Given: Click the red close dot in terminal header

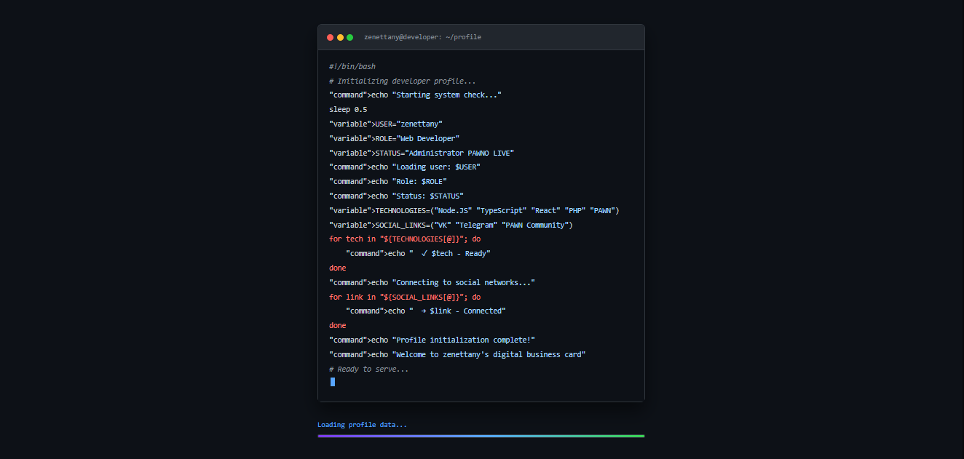Looking at the screenshot, I should (330, 37).
